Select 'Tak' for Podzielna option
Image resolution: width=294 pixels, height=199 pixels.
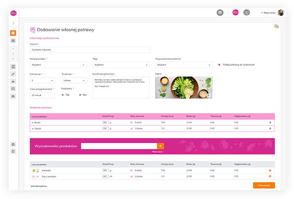tap(63, 95)
